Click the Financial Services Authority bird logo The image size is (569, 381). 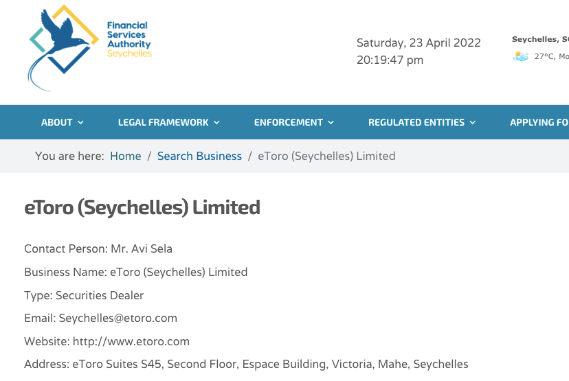click(x=63, y=47)
